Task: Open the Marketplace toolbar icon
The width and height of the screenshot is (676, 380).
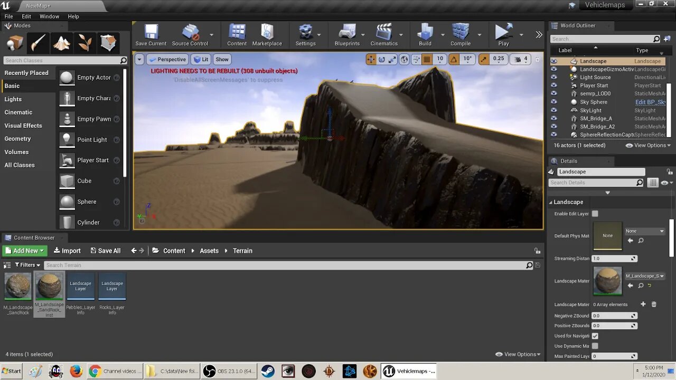Action: coord(267,35)
